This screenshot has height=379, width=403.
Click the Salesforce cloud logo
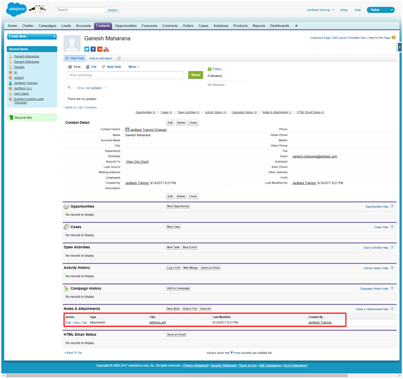point(16,9)
